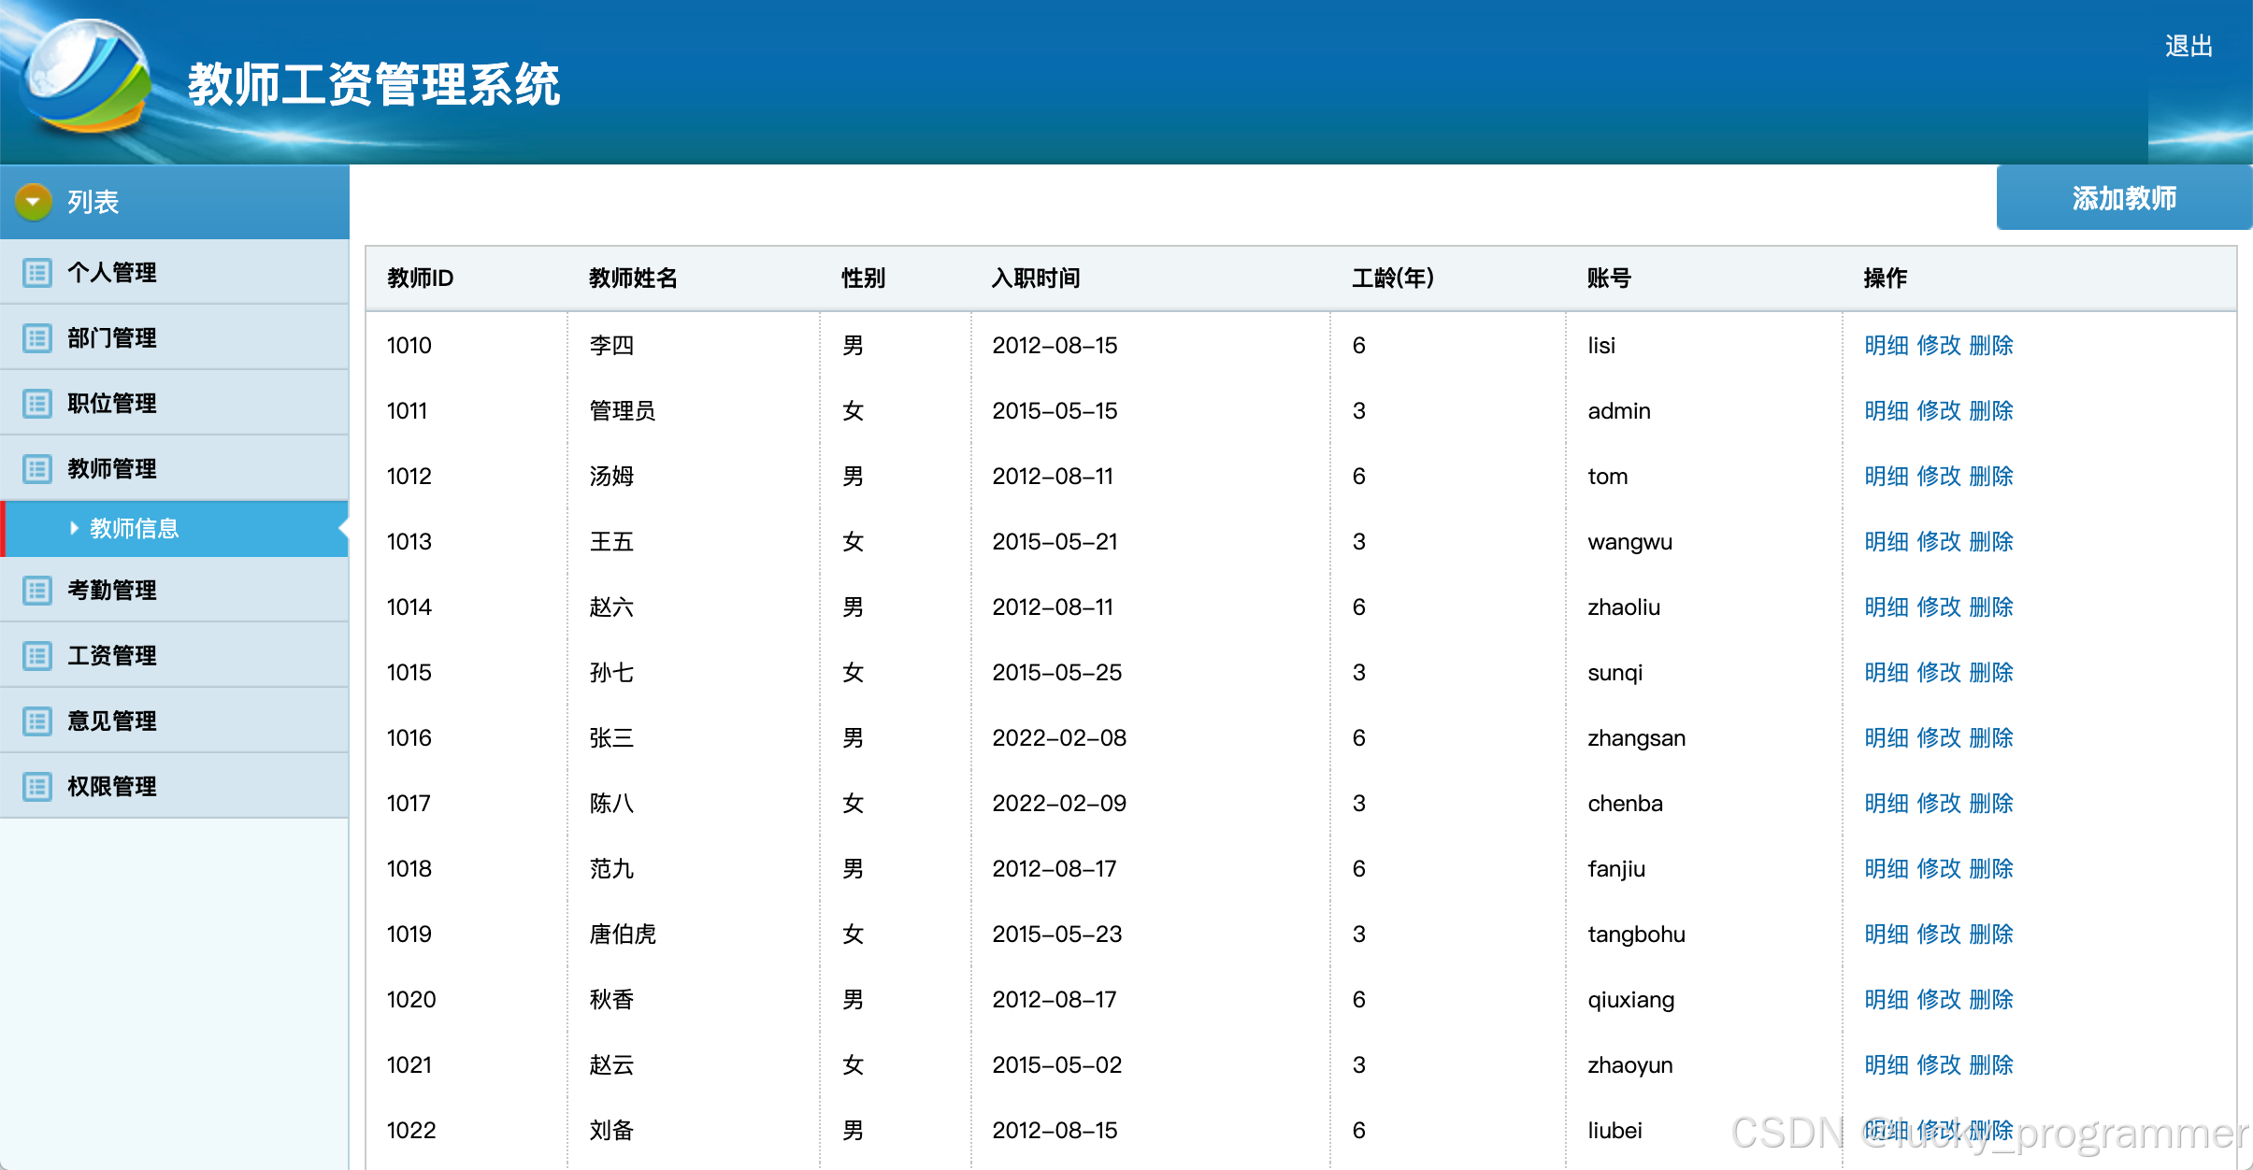
Task: Click the 工龄(年) column header
Action: click(x=1393, y=278)
